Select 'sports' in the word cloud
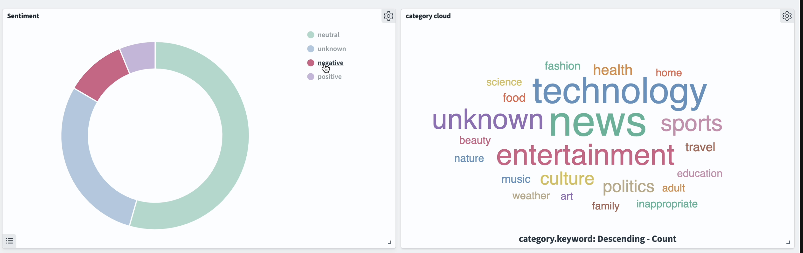The image size is (803, 253). pos(692,123)
